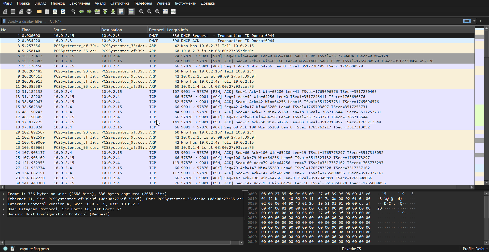
Task: Open a capture file via folder icon
Action: 39,11
